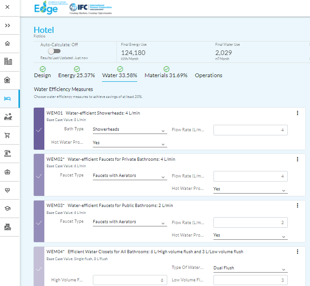Open WEM02 Faucet Type dropdown
Viewport: 310px width, 286px height.
129,176
